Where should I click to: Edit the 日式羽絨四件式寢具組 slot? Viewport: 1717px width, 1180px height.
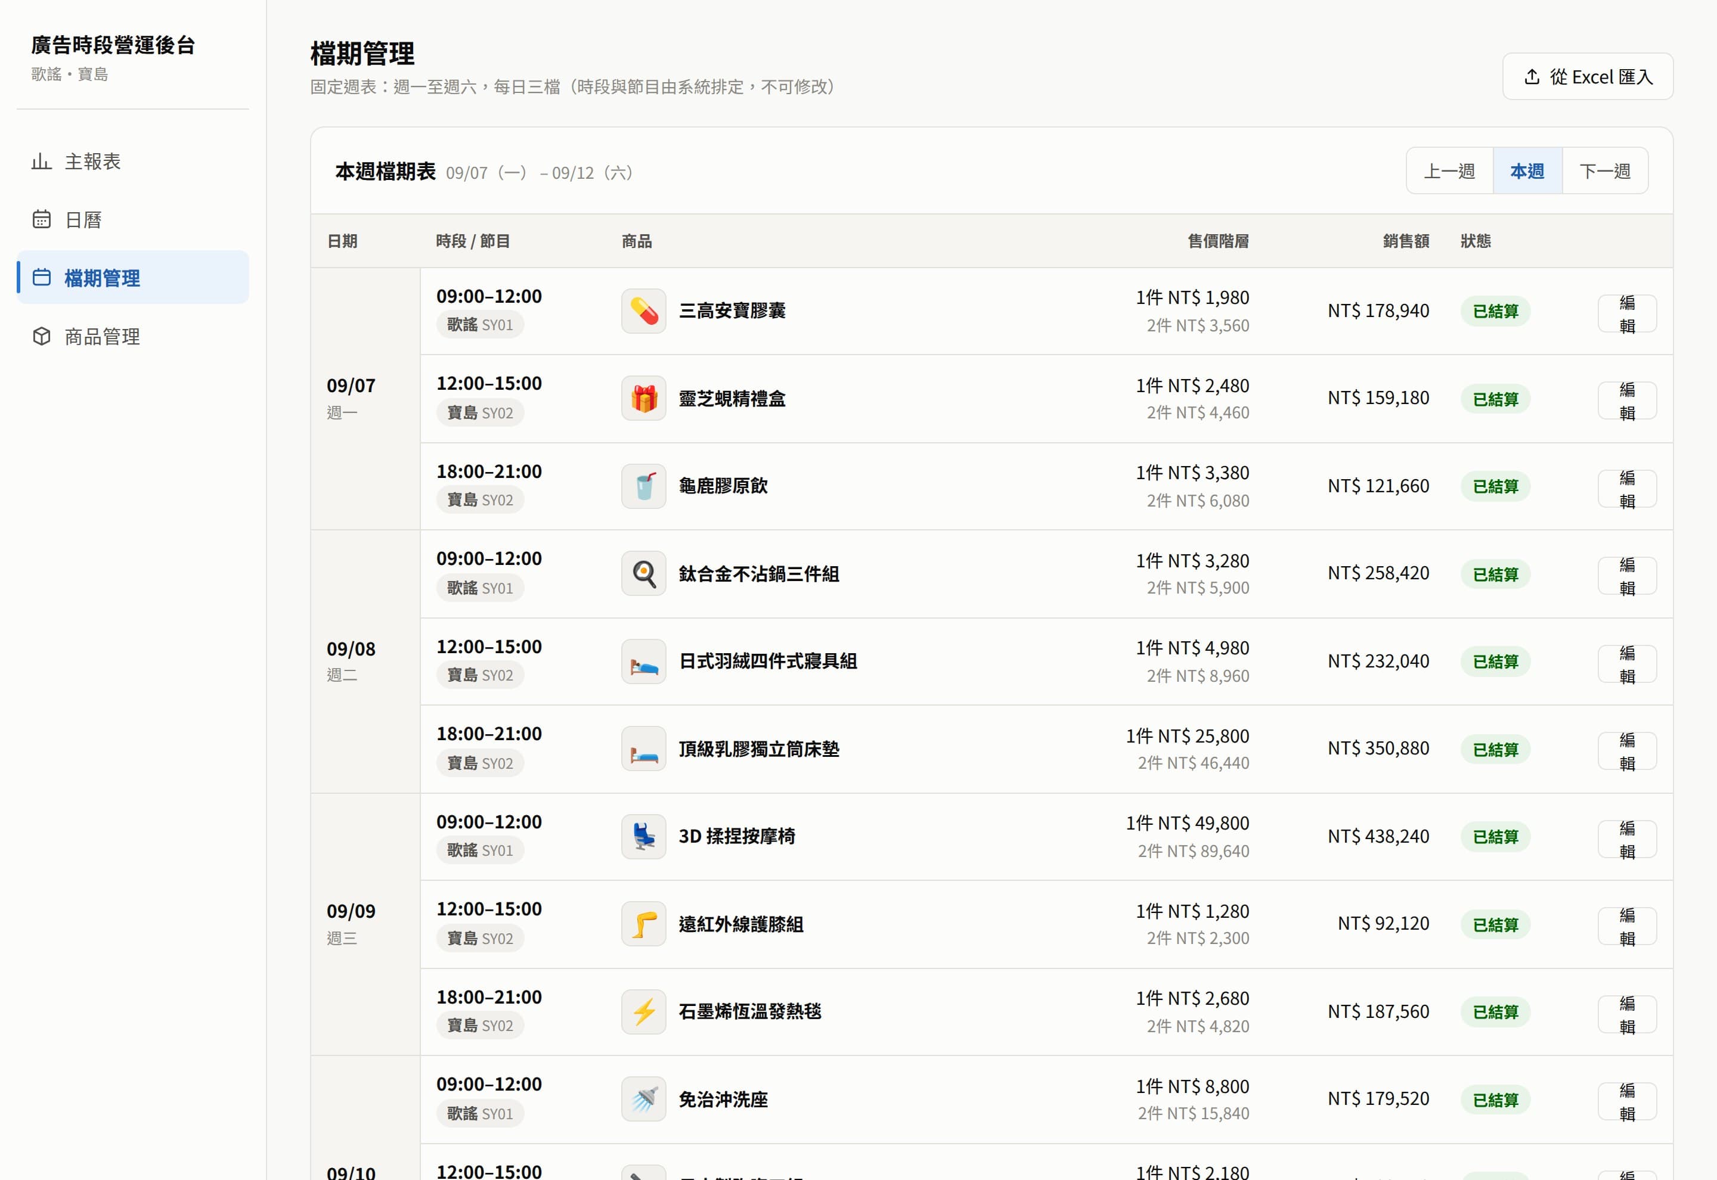(x=1627, y=664)
